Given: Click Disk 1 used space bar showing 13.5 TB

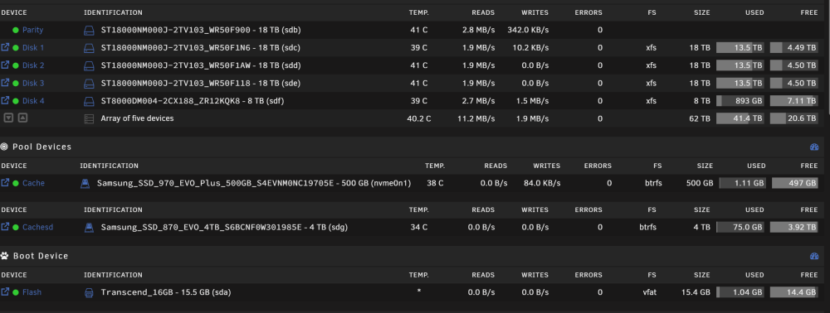Looking at the screenshot, I should click(740, 47).
